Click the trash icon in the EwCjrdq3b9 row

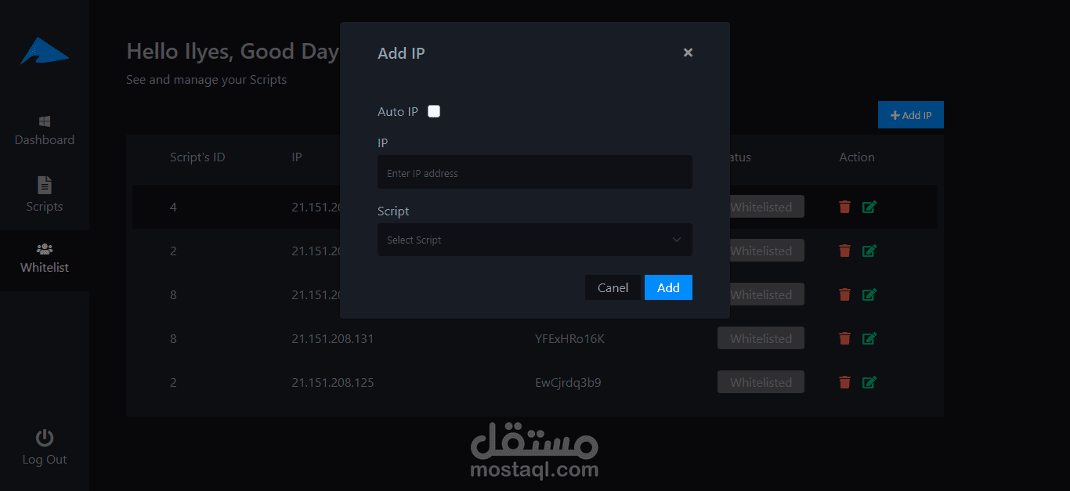(x=844, y=382)
